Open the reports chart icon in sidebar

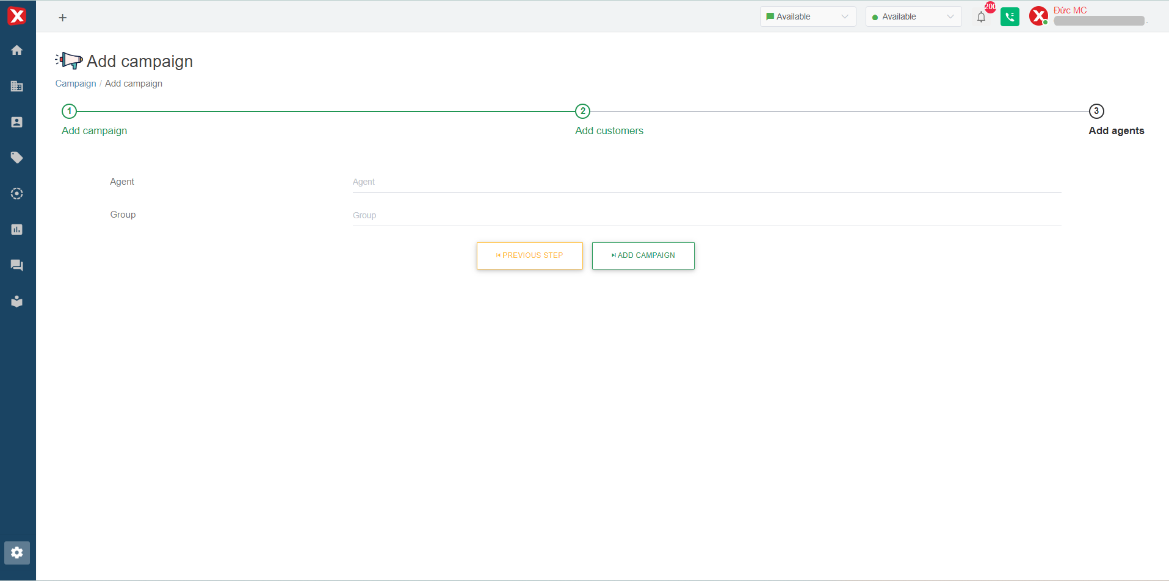17,229
